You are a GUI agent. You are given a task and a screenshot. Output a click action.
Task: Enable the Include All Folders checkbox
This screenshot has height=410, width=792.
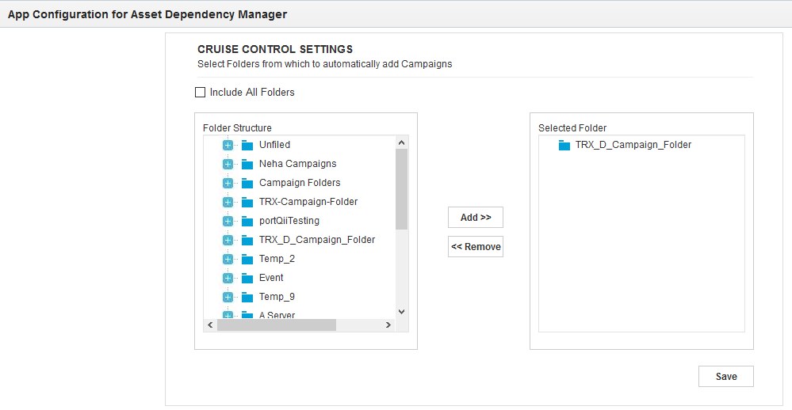coord(200,93)
